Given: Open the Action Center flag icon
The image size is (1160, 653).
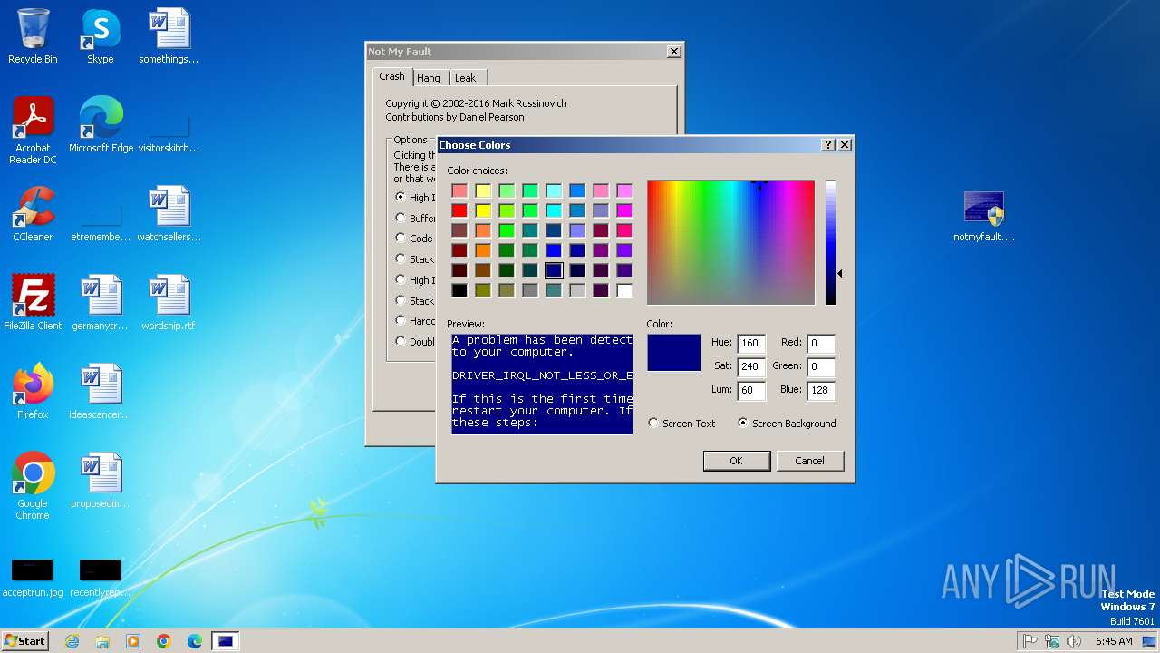Looking at the screenshot, I should click(1030, 641).
